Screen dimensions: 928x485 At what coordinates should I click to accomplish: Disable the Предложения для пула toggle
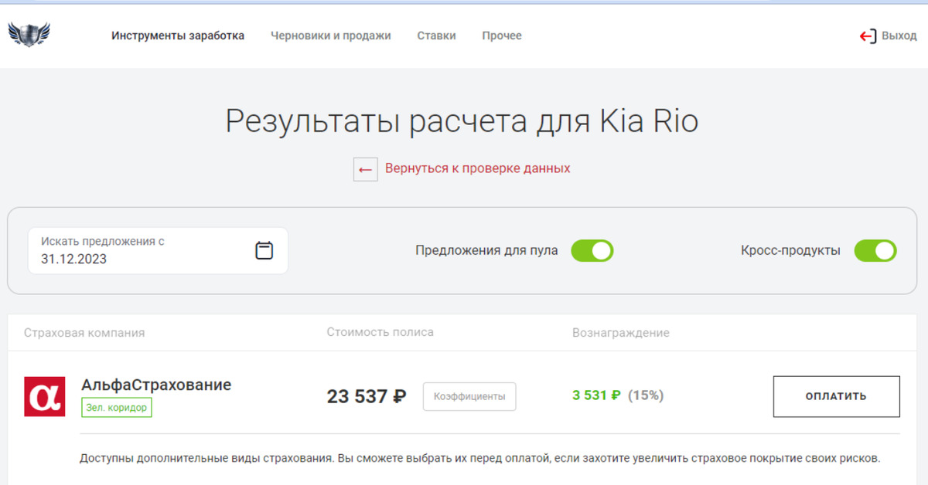tap(592, 250)
